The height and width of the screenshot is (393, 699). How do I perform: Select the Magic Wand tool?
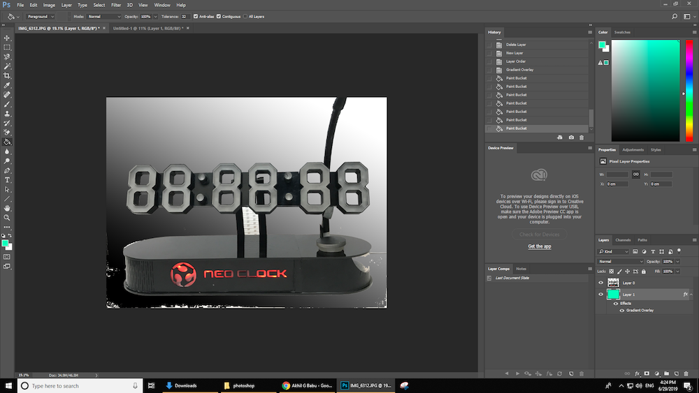(7, 66)
